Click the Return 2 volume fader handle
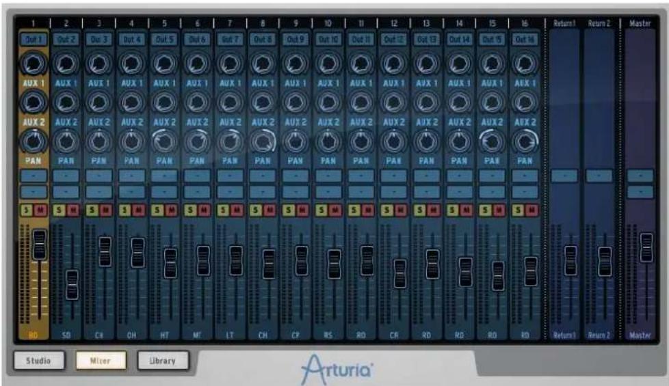Image resolution: width=669 pixels, height=386 pixels. [605, 262]
